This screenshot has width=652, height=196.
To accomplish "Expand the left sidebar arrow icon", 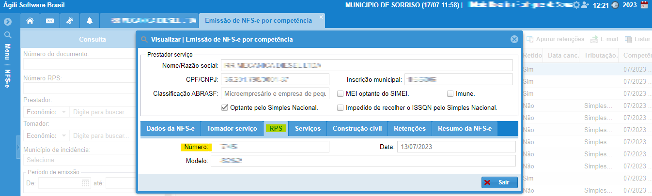I will click(x=7, y=22).
